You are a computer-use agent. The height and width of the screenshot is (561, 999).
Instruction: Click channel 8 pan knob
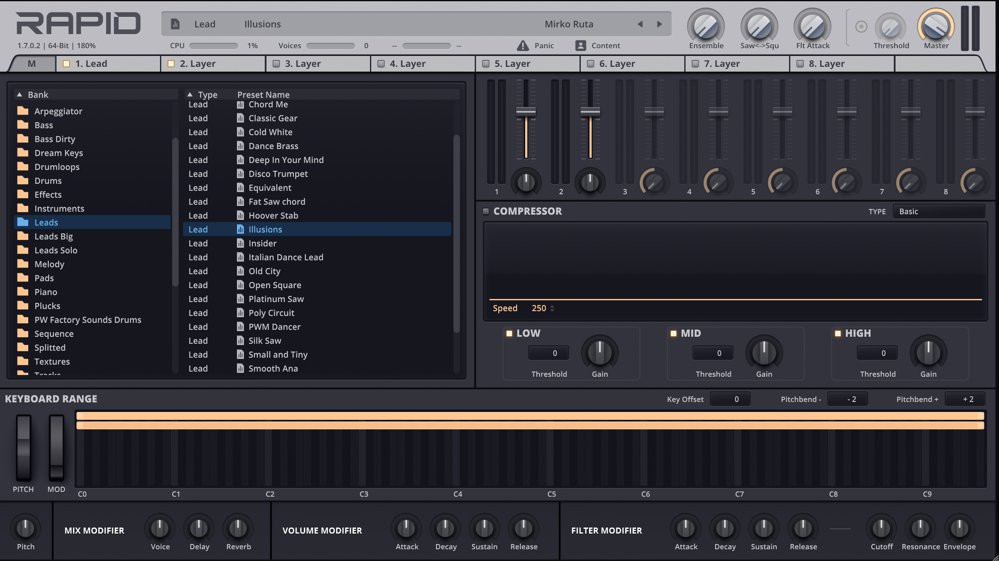(975, 182)
